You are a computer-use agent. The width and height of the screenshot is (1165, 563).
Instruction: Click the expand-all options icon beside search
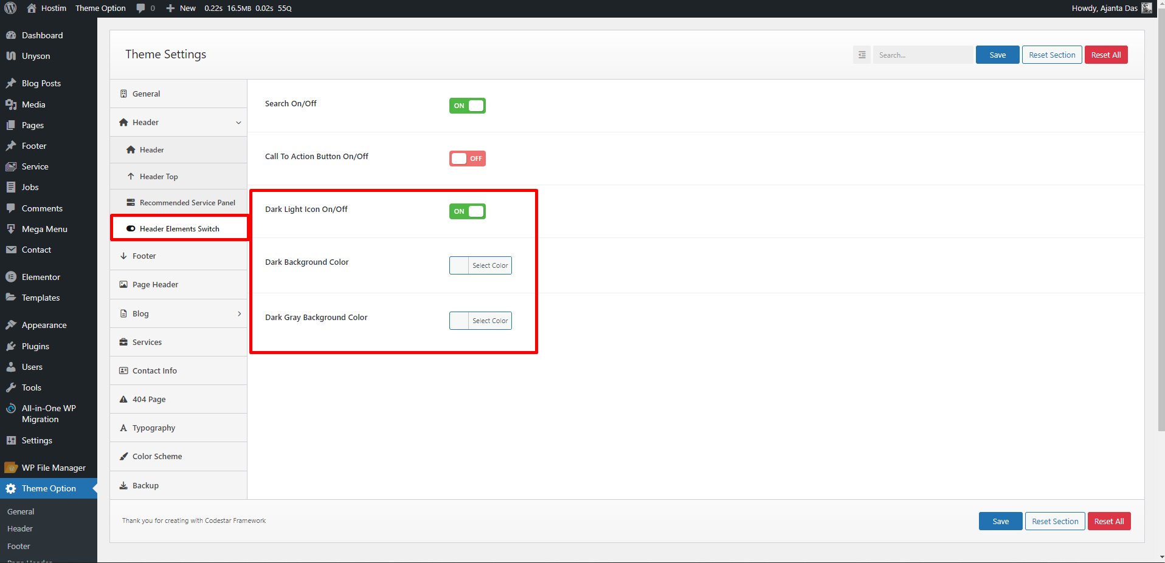pos(862,55)
